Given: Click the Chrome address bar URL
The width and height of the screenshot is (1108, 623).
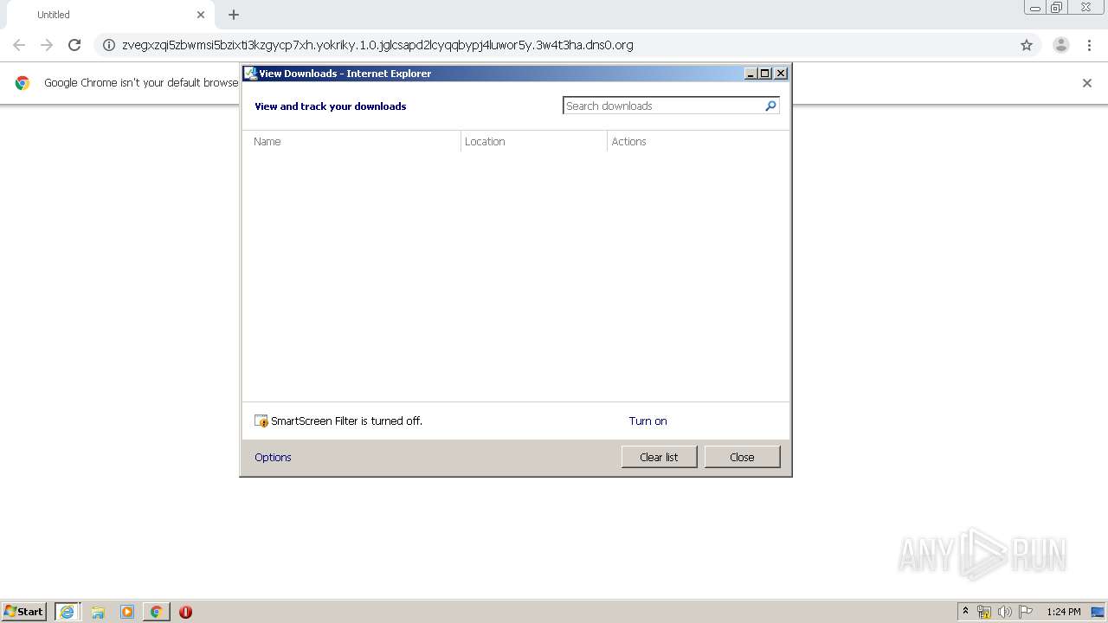Looking at the screenshot, I should (377, 45).
